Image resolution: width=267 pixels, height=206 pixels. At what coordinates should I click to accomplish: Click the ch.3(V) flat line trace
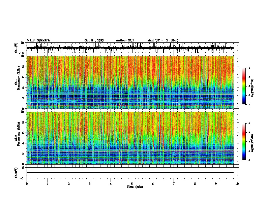[x=130, y=172]
